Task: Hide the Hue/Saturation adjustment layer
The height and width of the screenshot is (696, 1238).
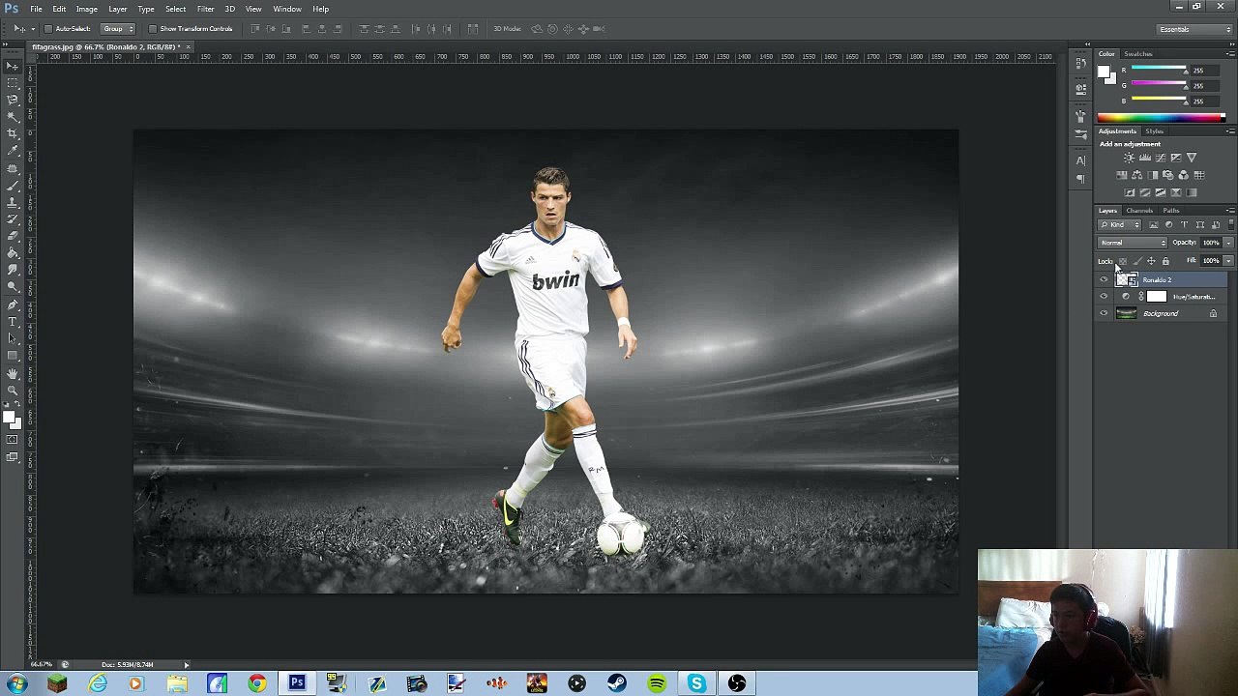Action: [1104, 297]
